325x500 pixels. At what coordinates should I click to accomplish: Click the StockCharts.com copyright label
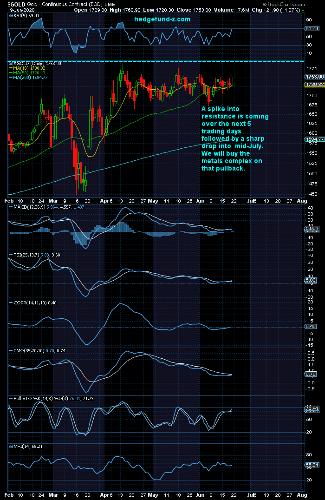point(284,5)
